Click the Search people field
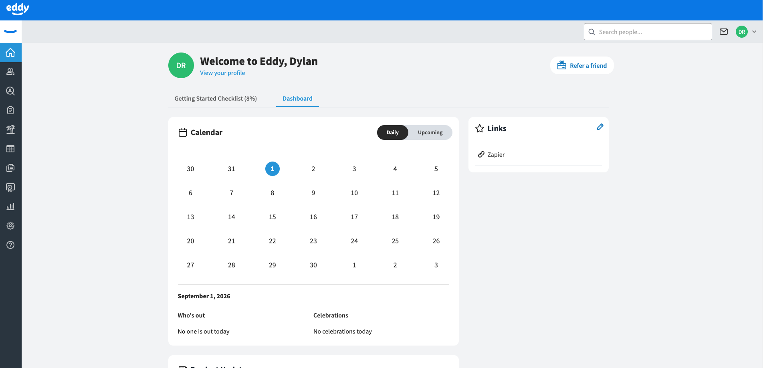This screenshot has height=368, width=763. [x=648, y=32]
